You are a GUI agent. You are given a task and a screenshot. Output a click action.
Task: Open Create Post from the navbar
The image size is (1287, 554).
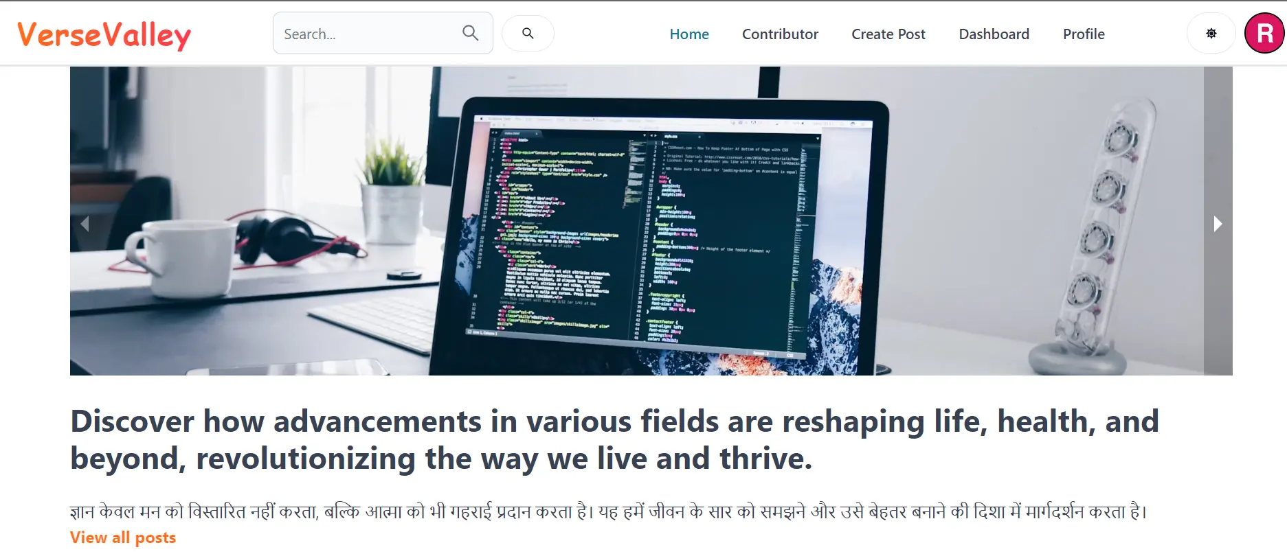888,34
